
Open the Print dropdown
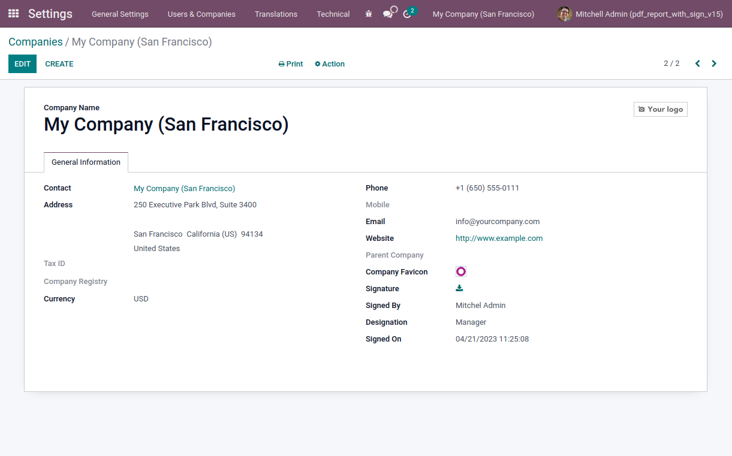[x=291, y=64]
